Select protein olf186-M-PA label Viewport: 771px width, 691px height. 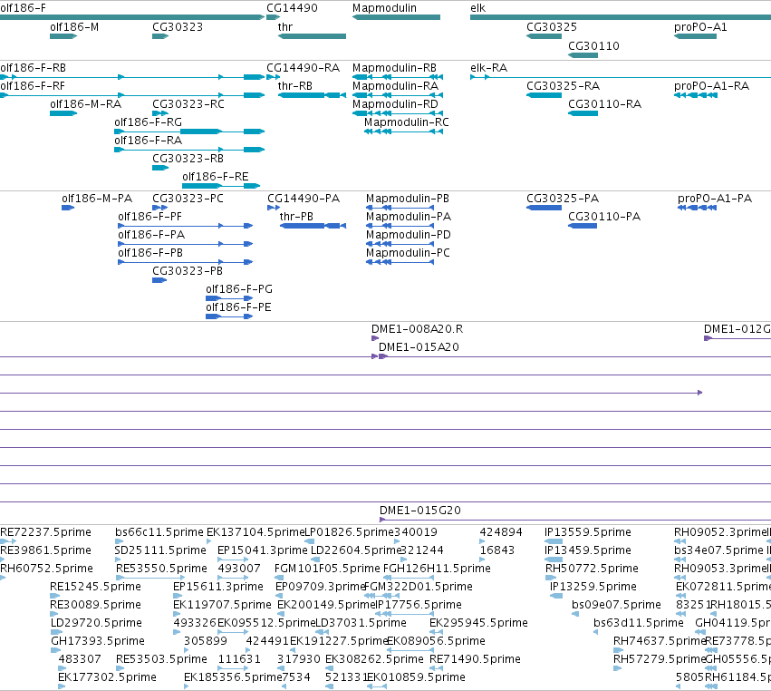click(97, 199)
